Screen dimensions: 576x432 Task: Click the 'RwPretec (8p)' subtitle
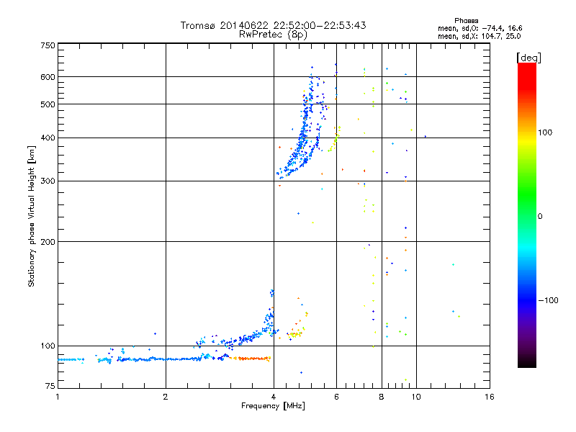tap(273, 35)
